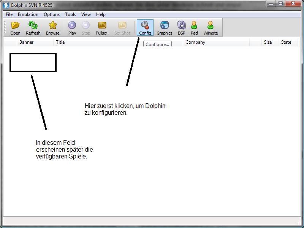The image size is (304, 228).
Task: Sort game list by Company column header
Action: pos(216,42)
